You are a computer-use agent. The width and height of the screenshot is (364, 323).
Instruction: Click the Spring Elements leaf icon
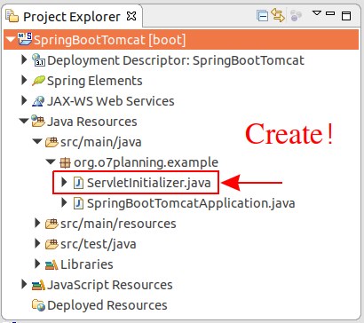click(x=38, y=81)
